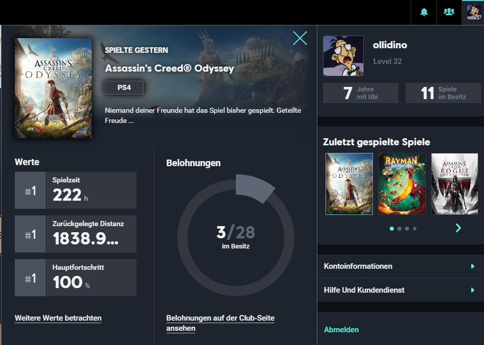Click the Belohnungen heading
Screen dimensions: 484x345
tap(194, 163)
